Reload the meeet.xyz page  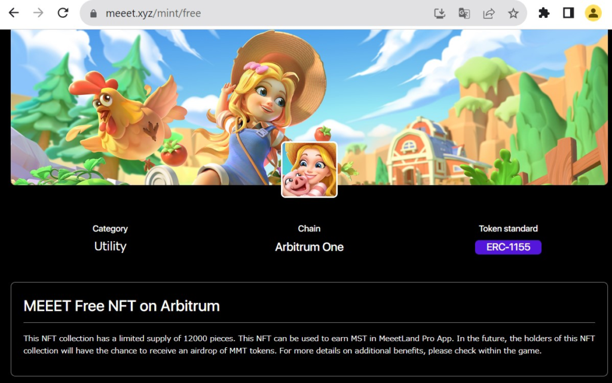click(x=63, y=13)
